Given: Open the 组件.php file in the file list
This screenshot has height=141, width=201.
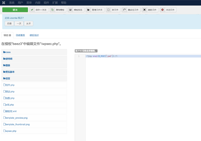Looking at the screenshot, I should tap(34, 85).
